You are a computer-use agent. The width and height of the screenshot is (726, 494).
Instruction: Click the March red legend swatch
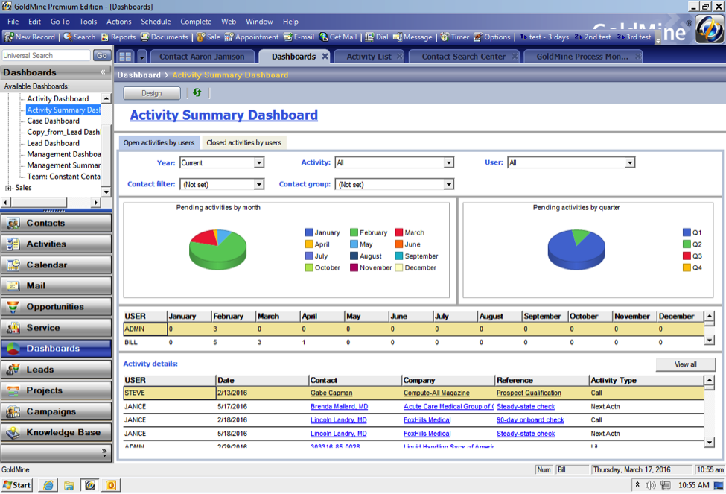click(x=398, y=232)
